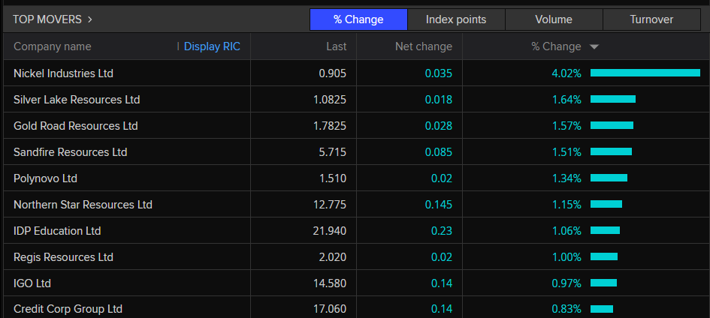Select the 1.00% change value
Screen dimensions: 710x318
tap(566, 257)
